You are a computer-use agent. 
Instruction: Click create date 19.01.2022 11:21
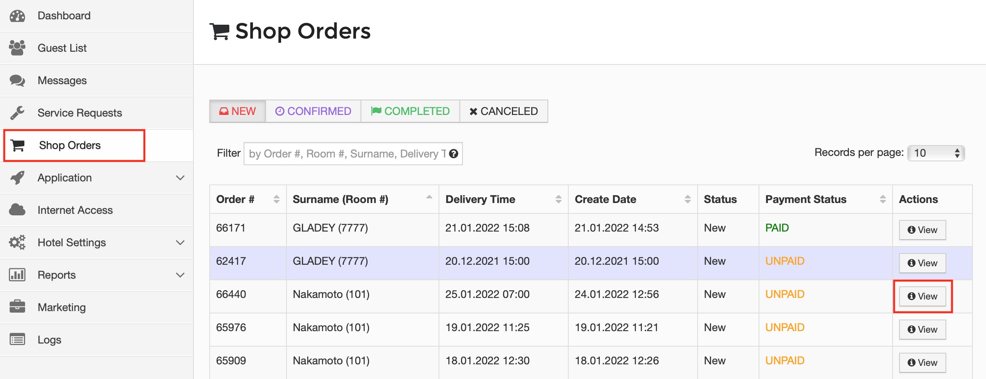617,327
